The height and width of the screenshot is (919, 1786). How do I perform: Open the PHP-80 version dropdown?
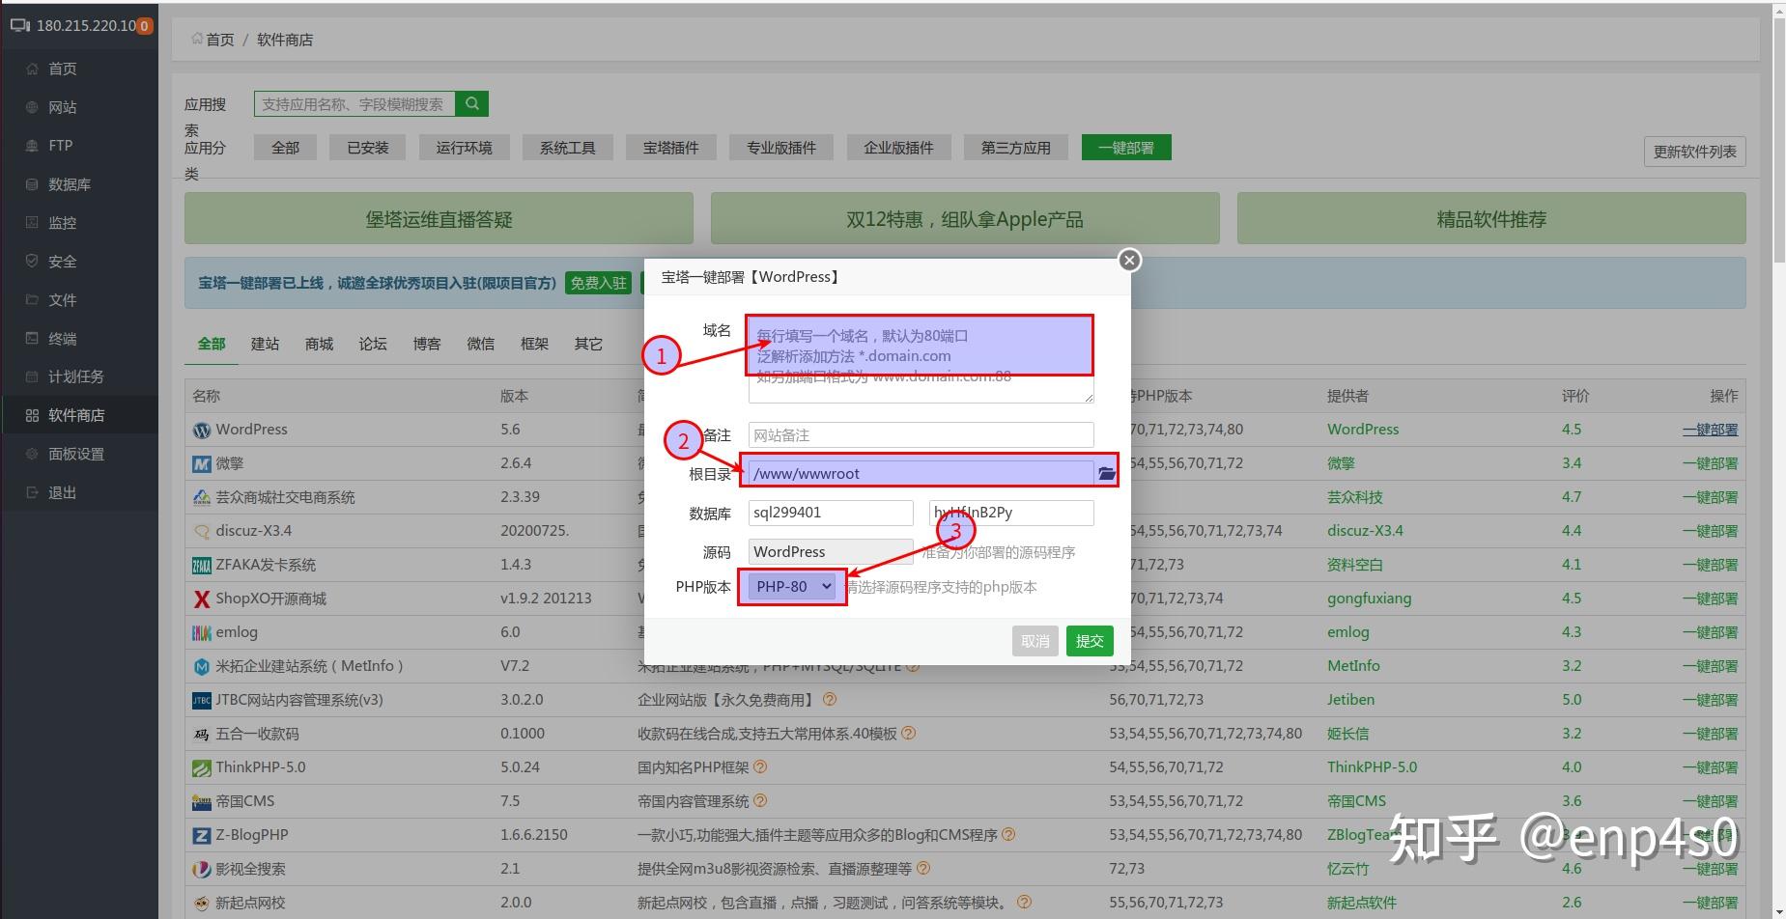click(x=790, y=586)
